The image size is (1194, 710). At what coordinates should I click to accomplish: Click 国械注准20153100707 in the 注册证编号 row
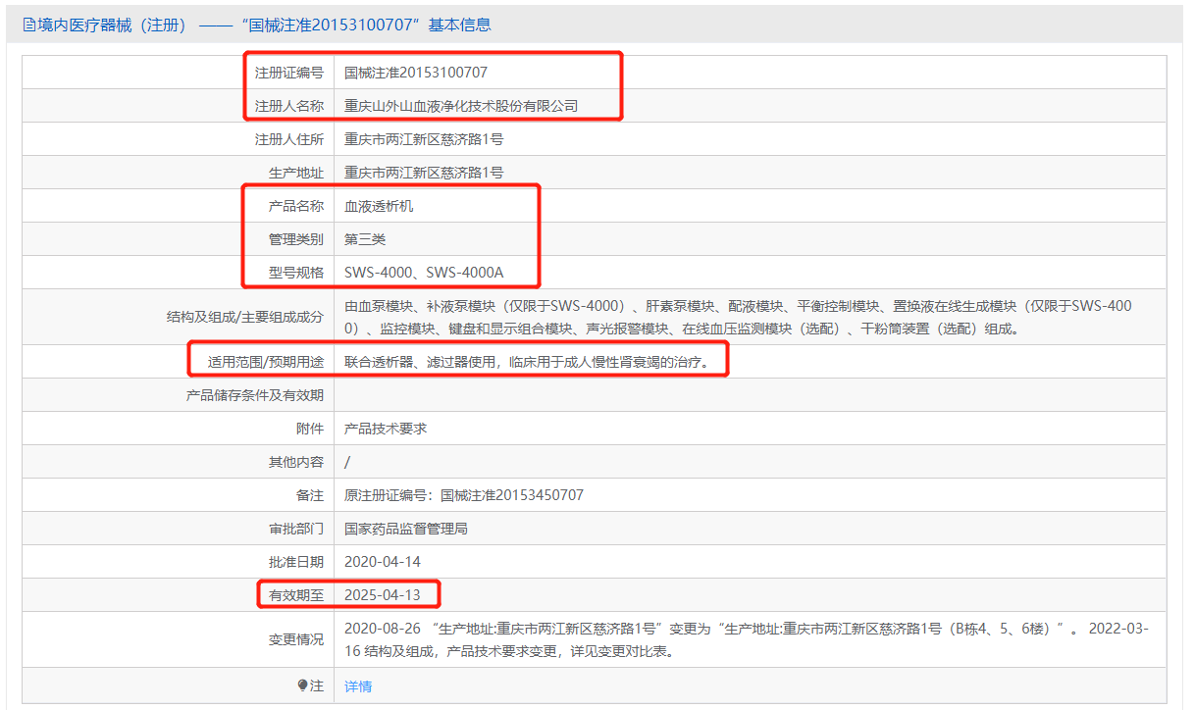(416, 73)
